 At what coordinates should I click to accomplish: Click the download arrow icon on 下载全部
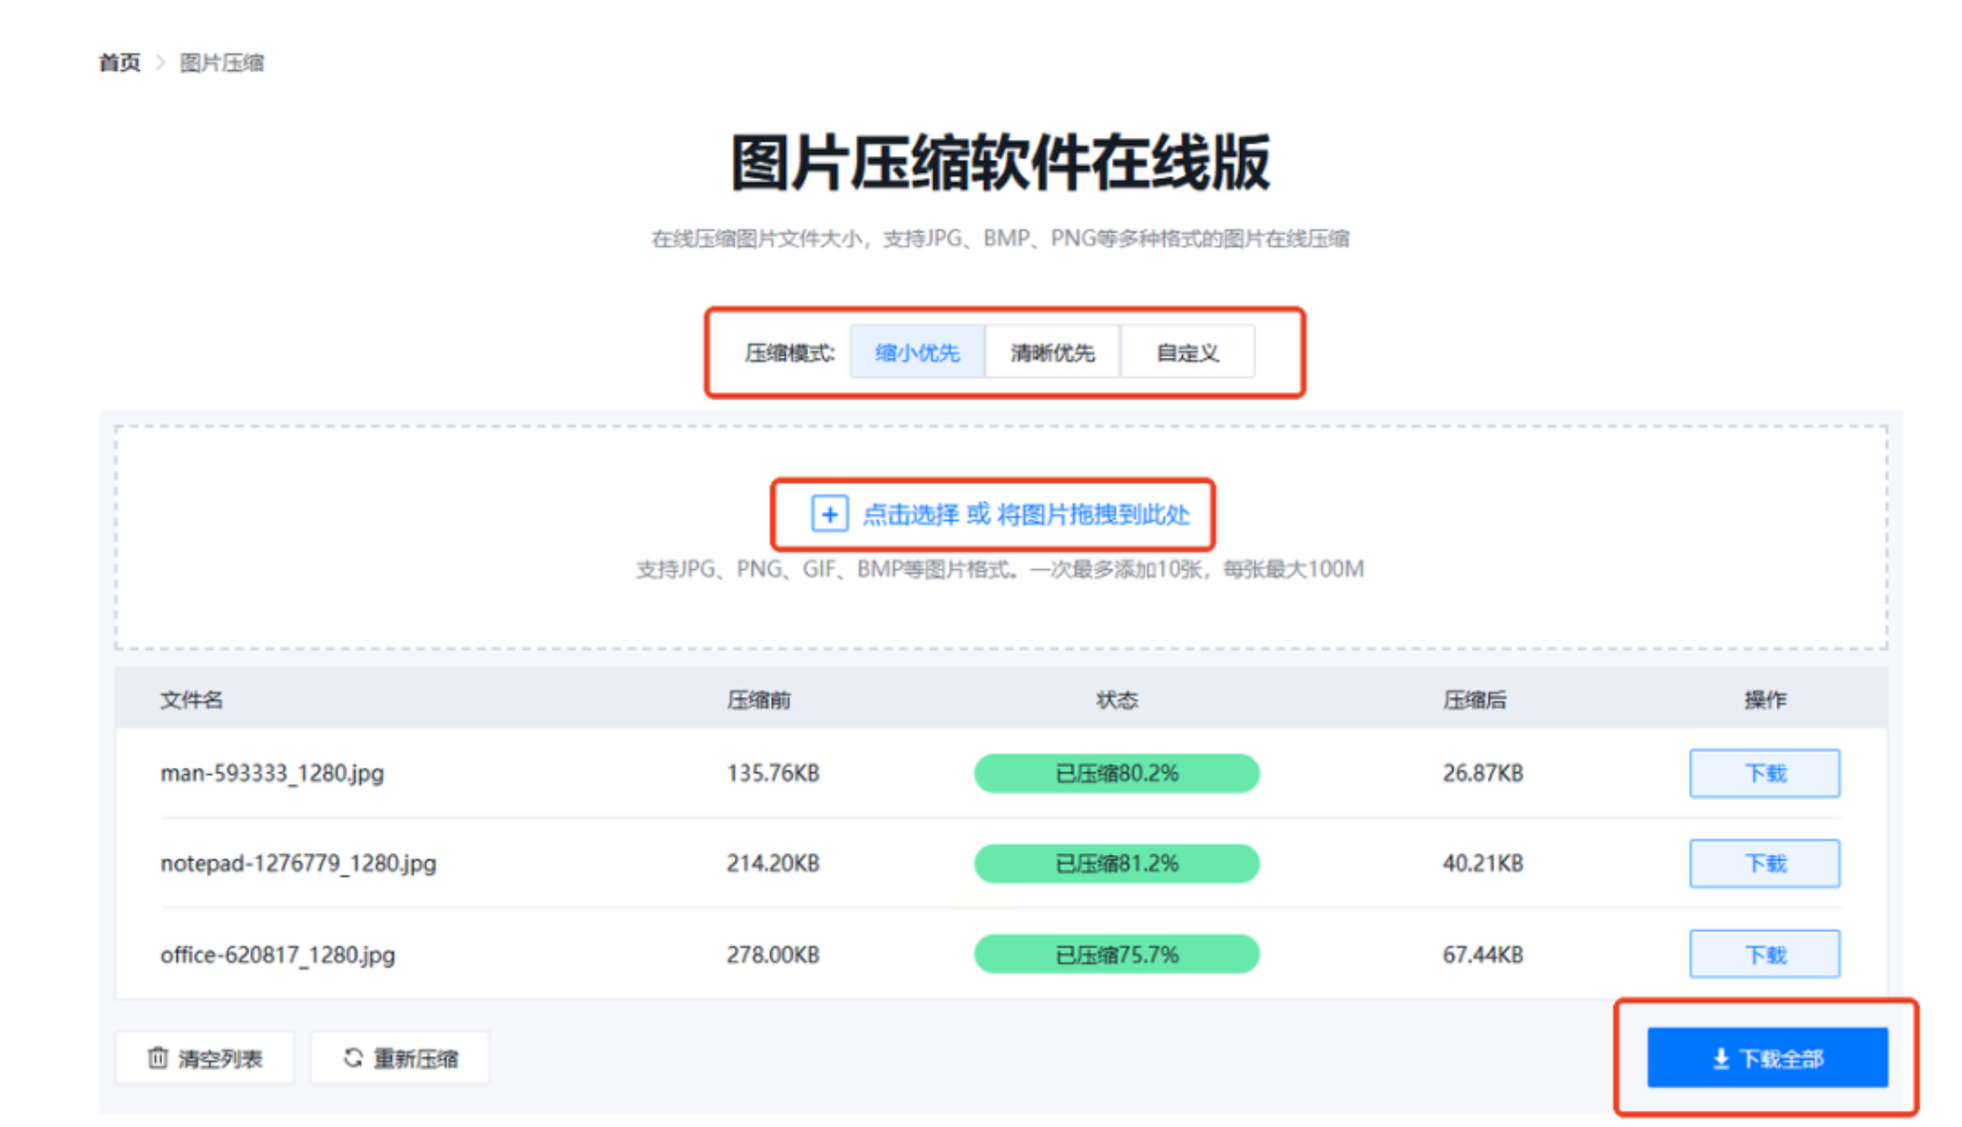click(x=1721, y=1058)
